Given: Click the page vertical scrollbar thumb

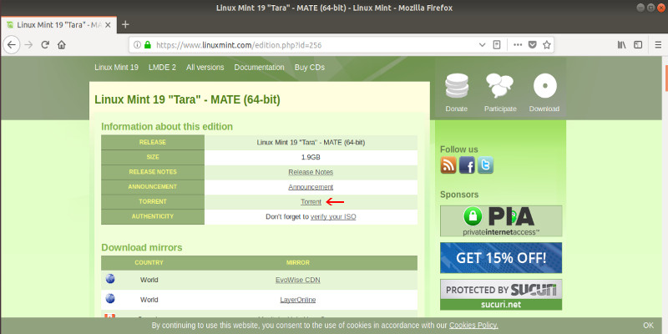Looking at the screenshot, I should (665, 78).
